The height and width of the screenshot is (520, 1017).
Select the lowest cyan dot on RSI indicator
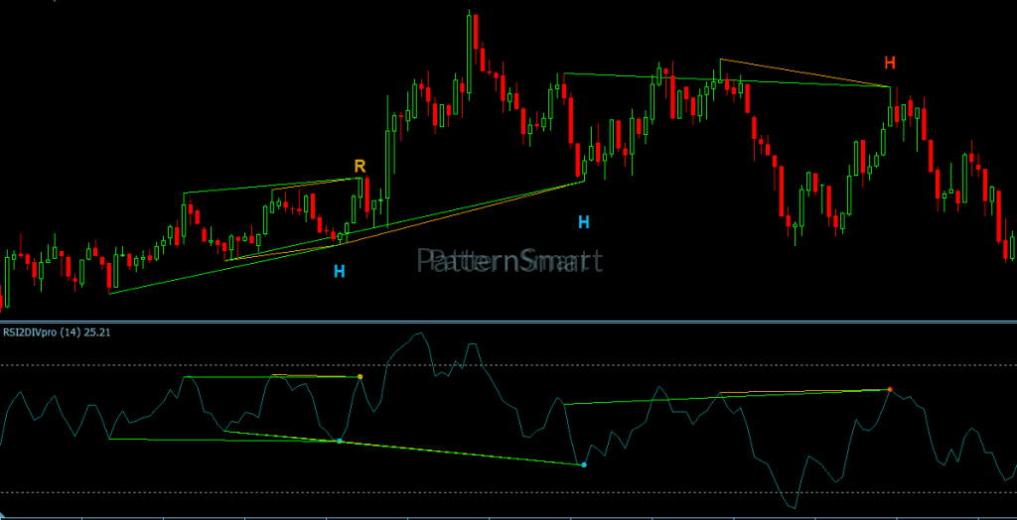(x=584, y=464)
